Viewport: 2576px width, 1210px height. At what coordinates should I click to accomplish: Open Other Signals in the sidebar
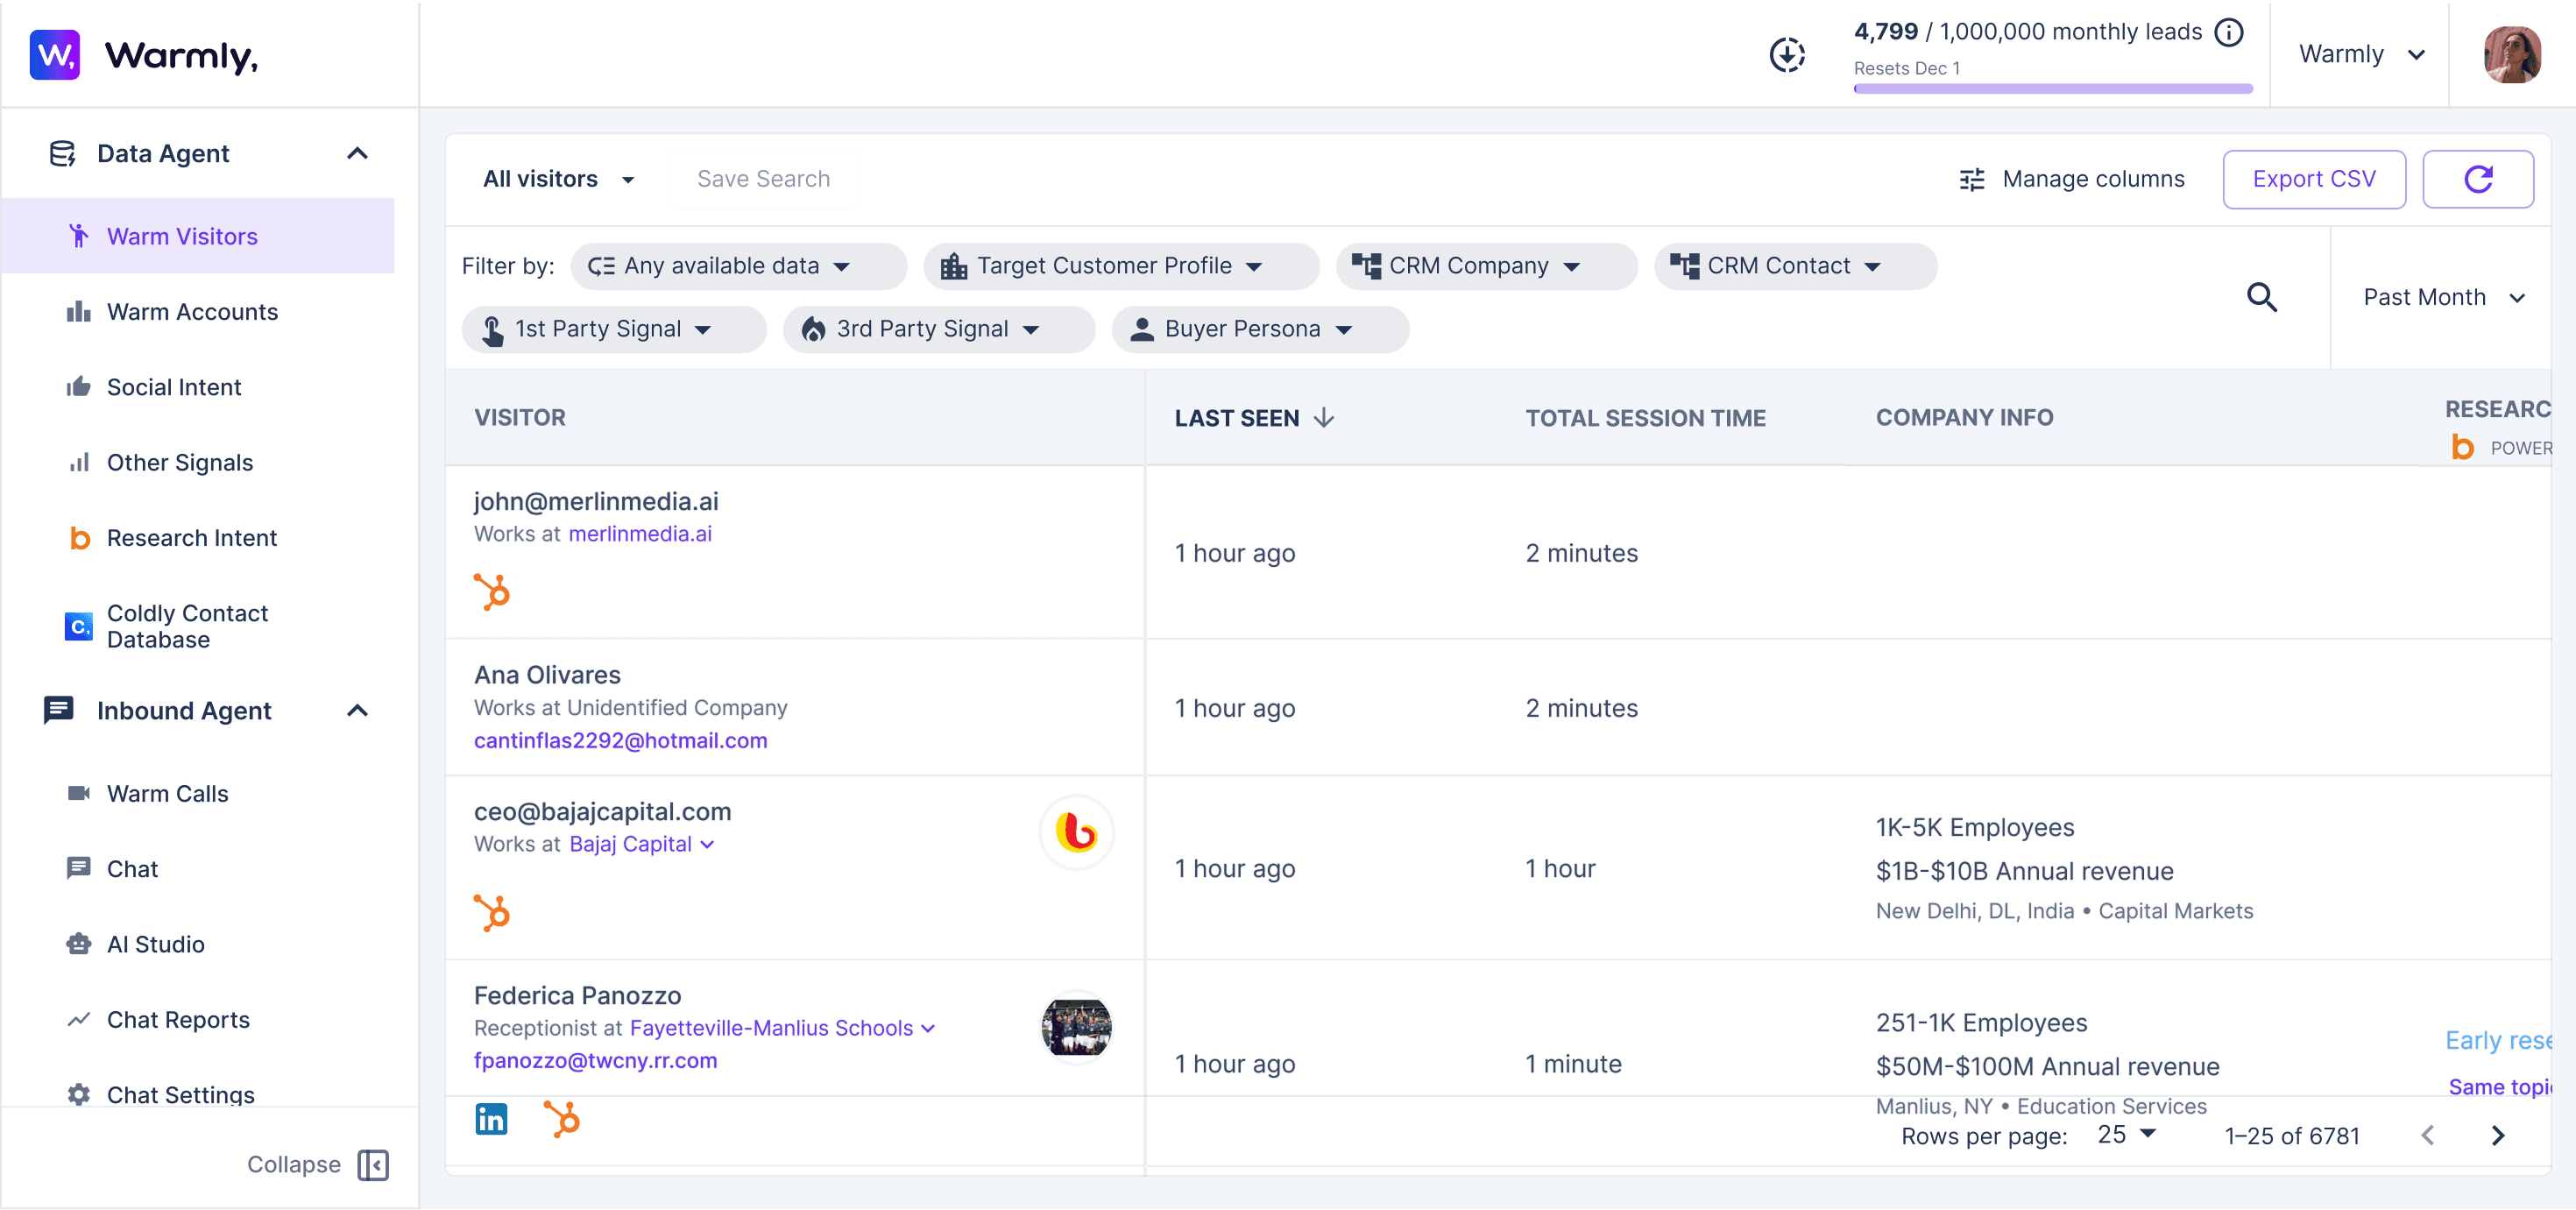[x=198, y=462]
